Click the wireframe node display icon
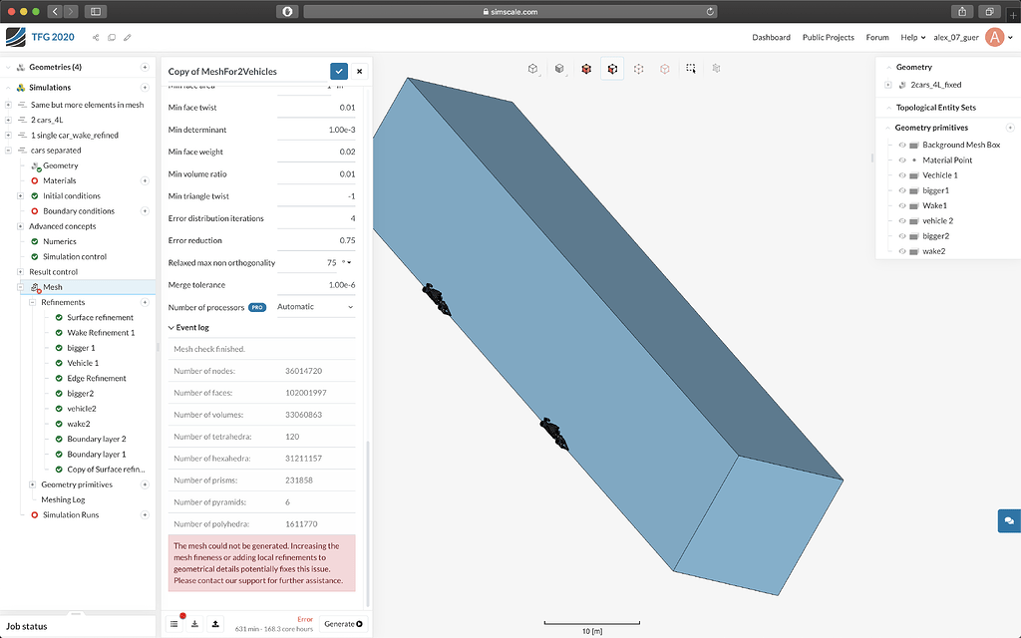Image resolution: width=1021 pixels, height=638 pixels. click(x=638, y=69)
